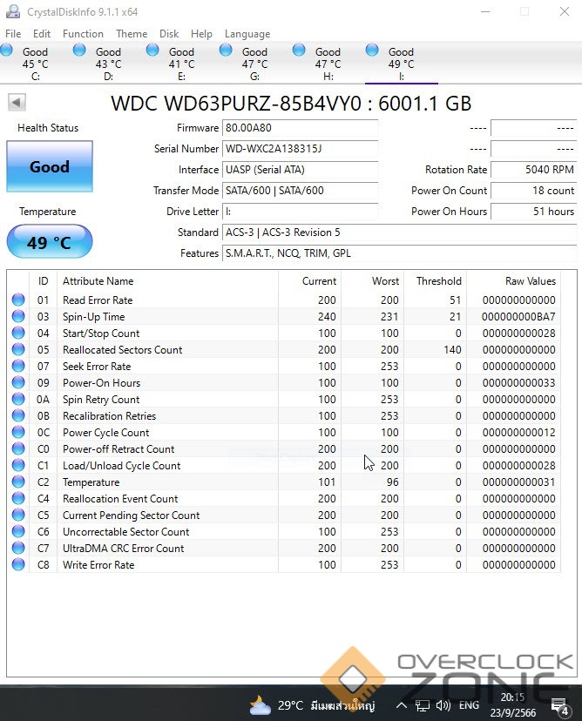The image size is (582, 721).
Task: Click the disk title WDC WD63PURZ-85B4VY0
Action: click(291, 104)
